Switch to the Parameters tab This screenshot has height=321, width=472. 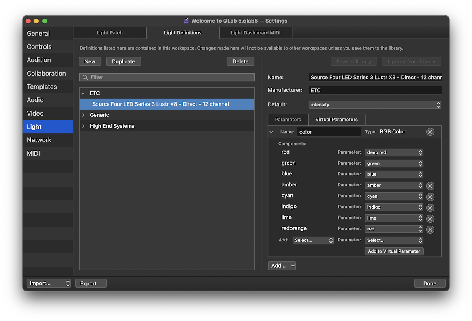pos(288,119)
